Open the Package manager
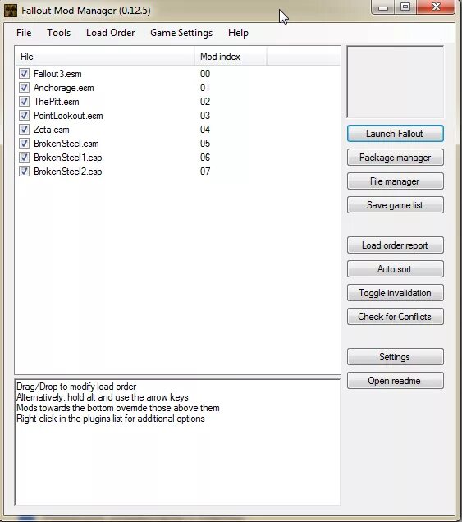 [395, 158]
